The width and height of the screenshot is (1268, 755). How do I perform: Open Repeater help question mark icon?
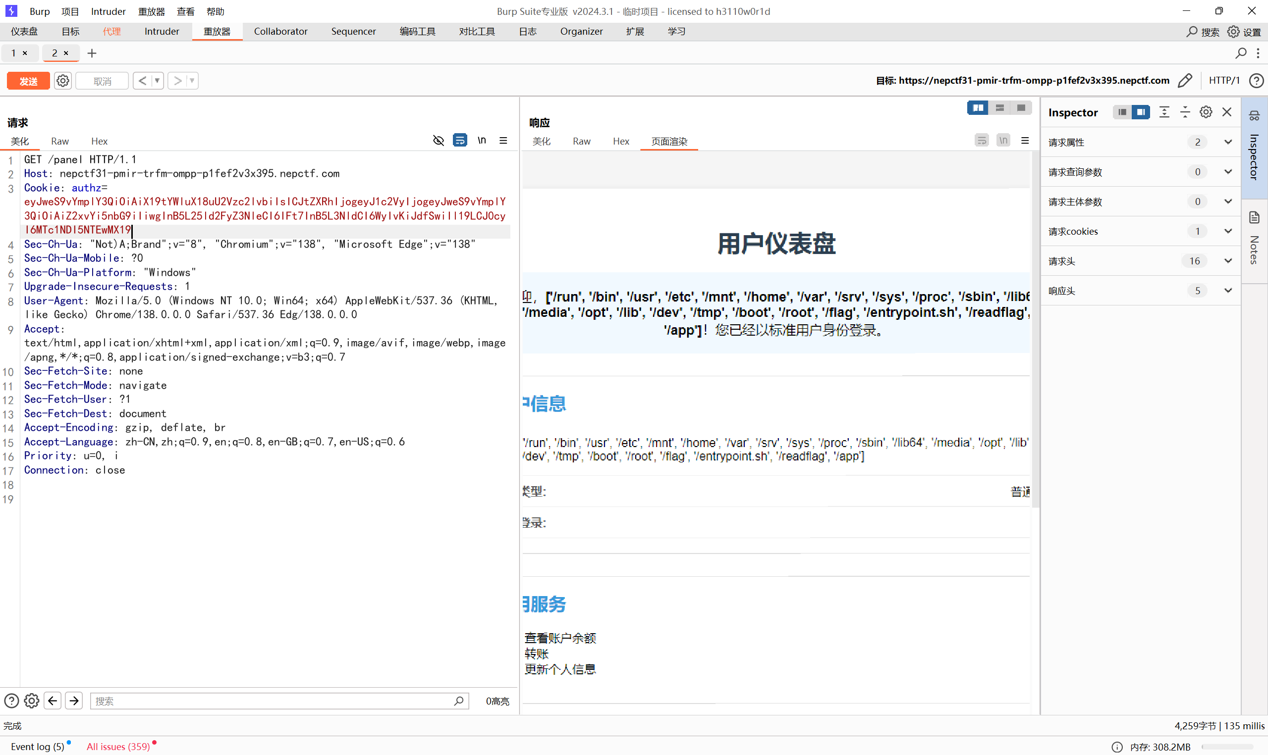[x=1256, y=80]
